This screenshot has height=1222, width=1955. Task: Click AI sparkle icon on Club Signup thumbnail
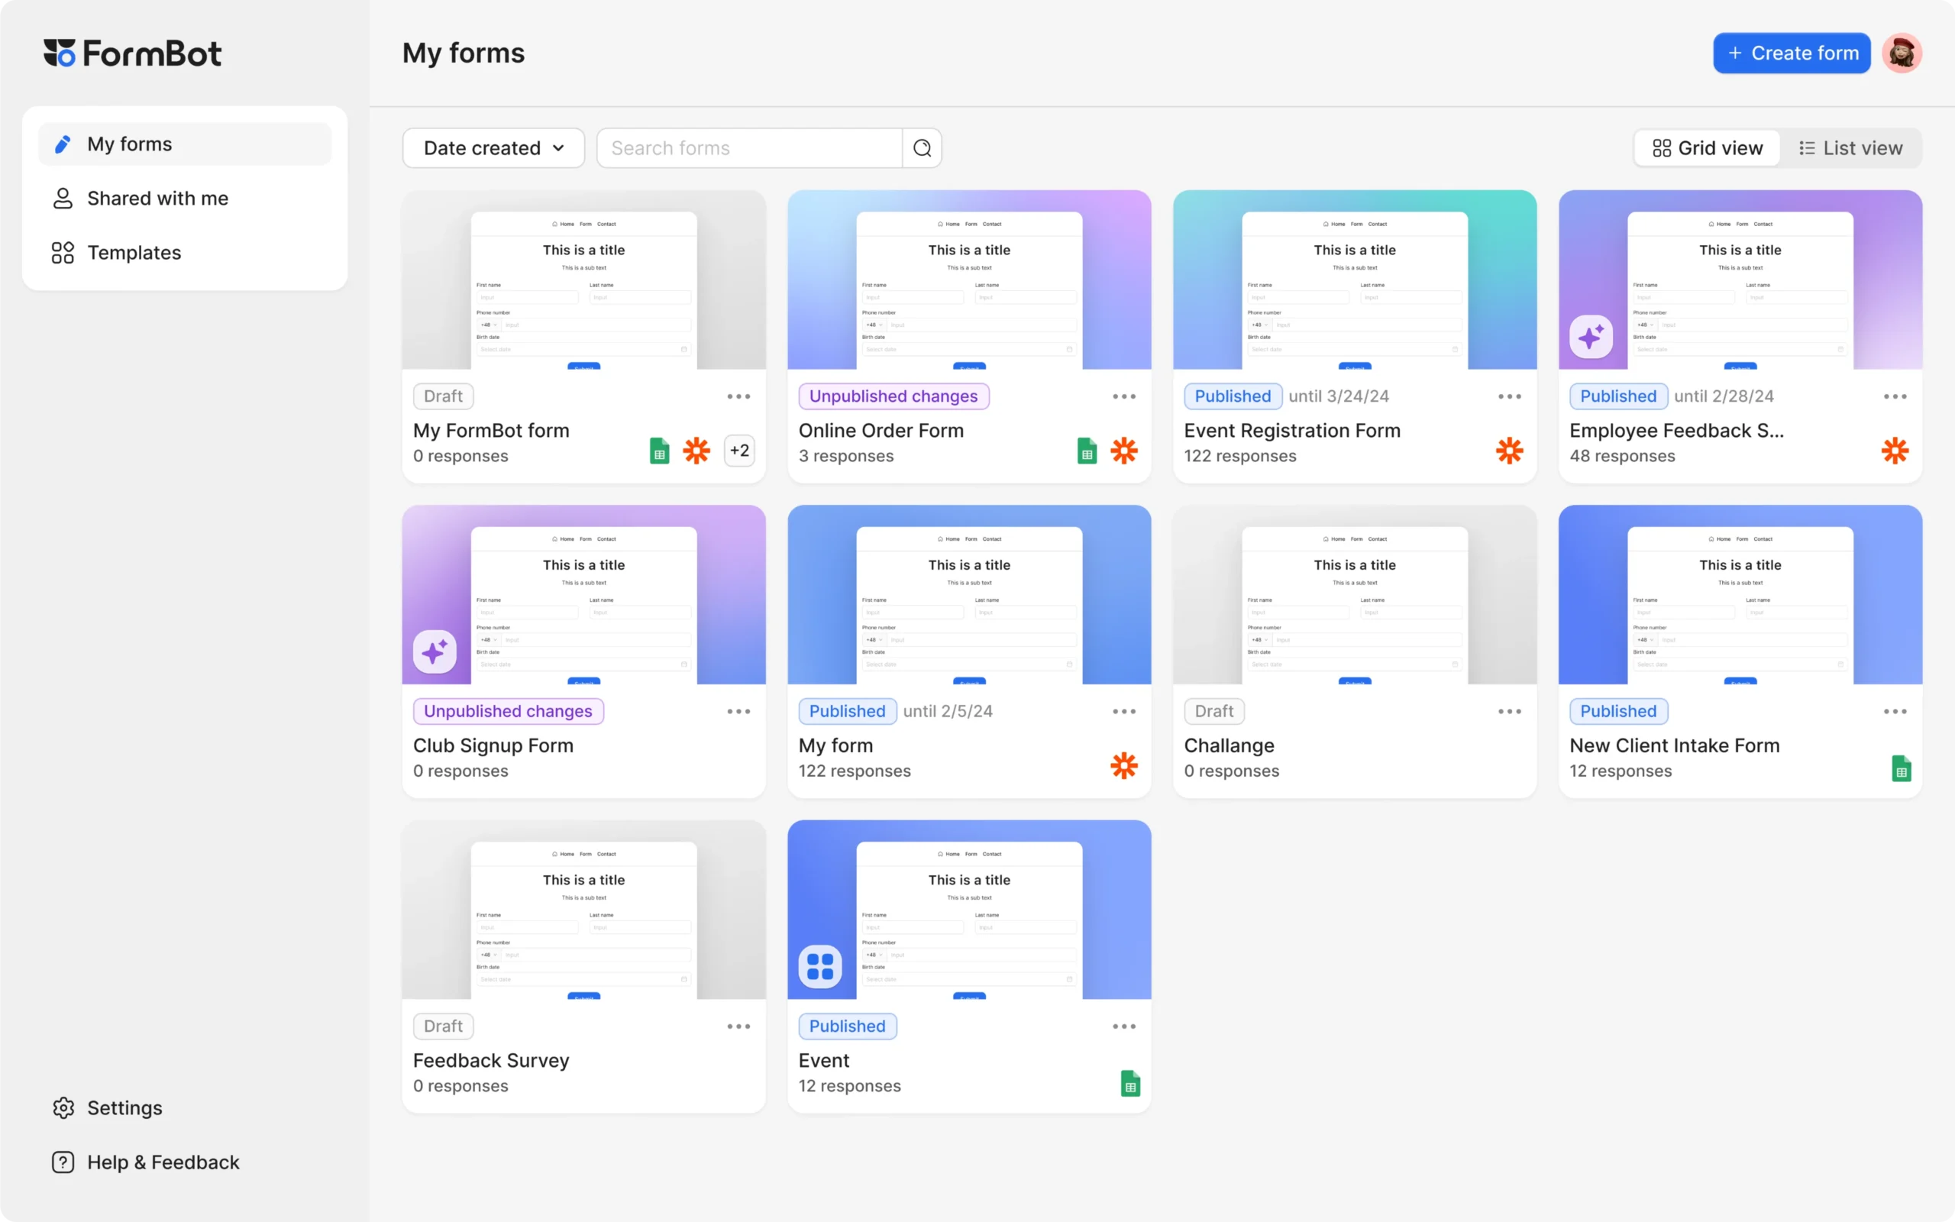tap(435, 651)
